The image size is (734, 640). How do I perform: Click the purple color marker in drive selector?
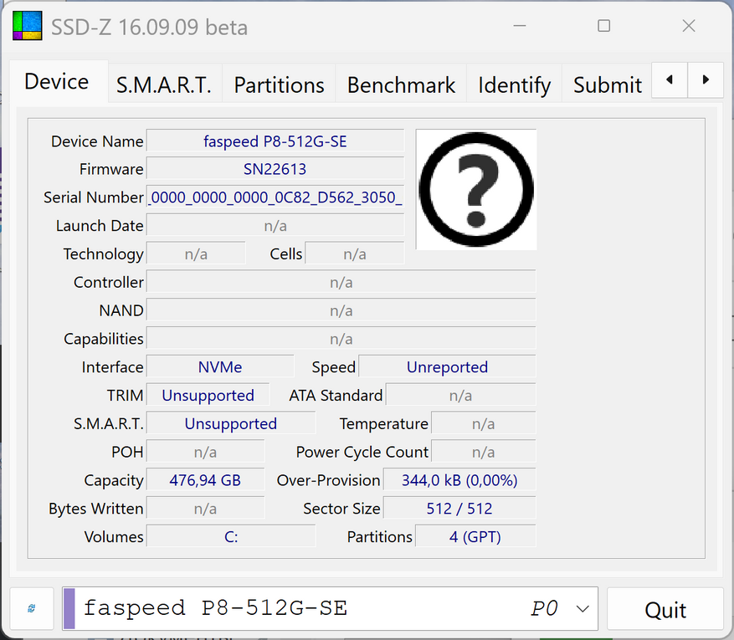coord(69,608)
